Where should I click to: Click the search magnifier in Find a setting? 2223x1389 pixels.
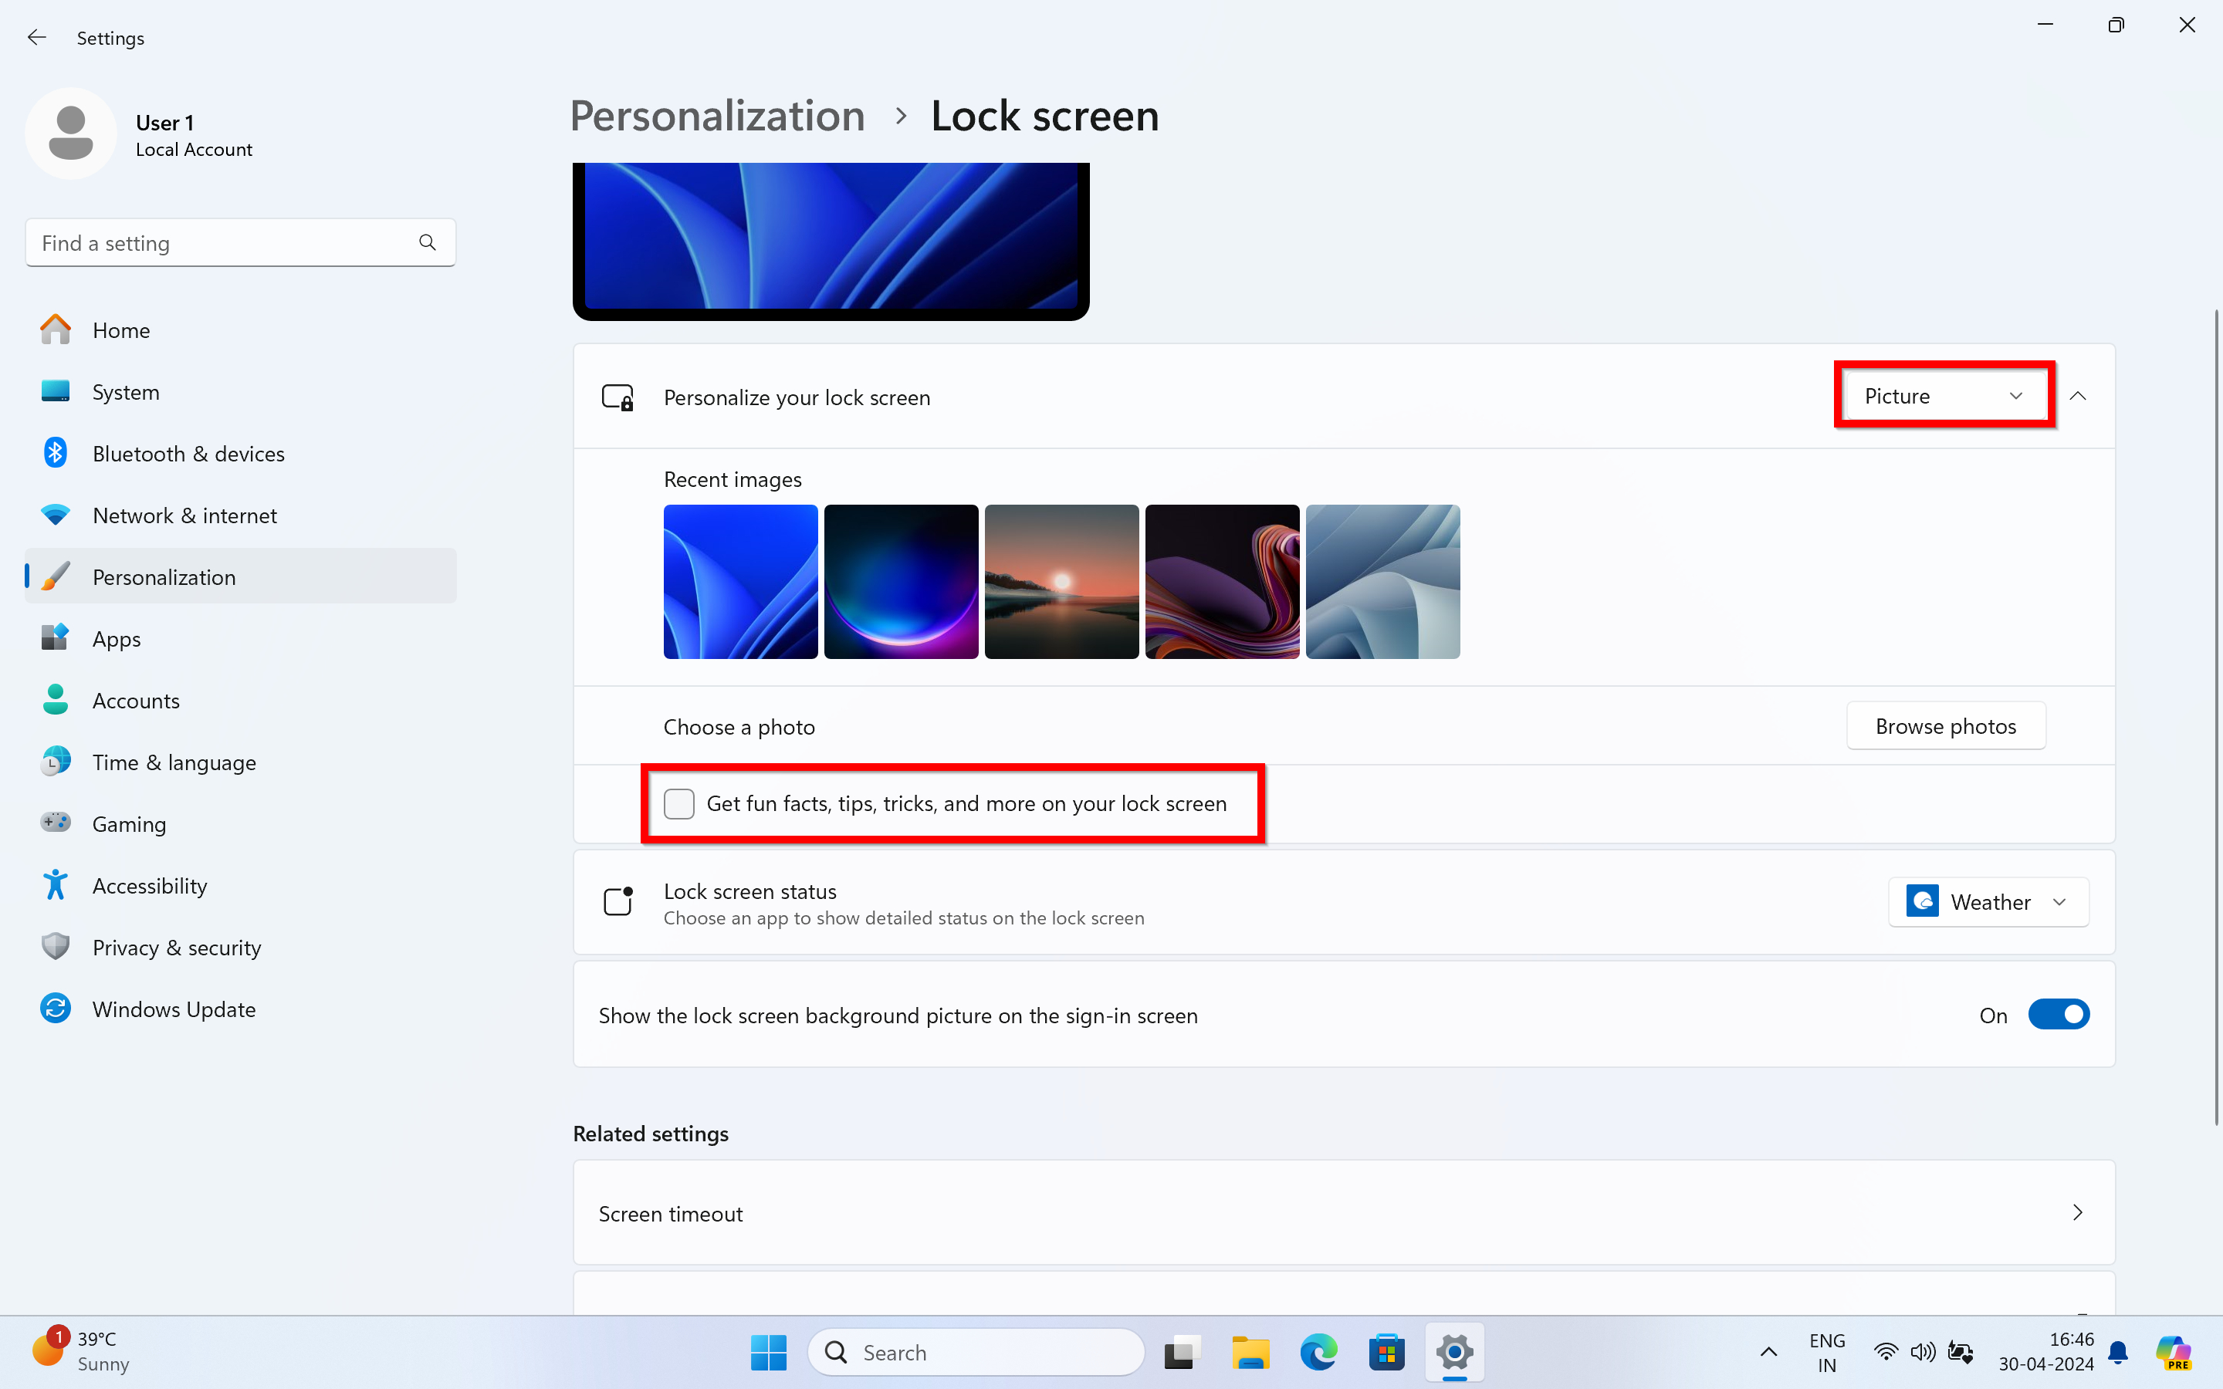click(x=427, y=242)
